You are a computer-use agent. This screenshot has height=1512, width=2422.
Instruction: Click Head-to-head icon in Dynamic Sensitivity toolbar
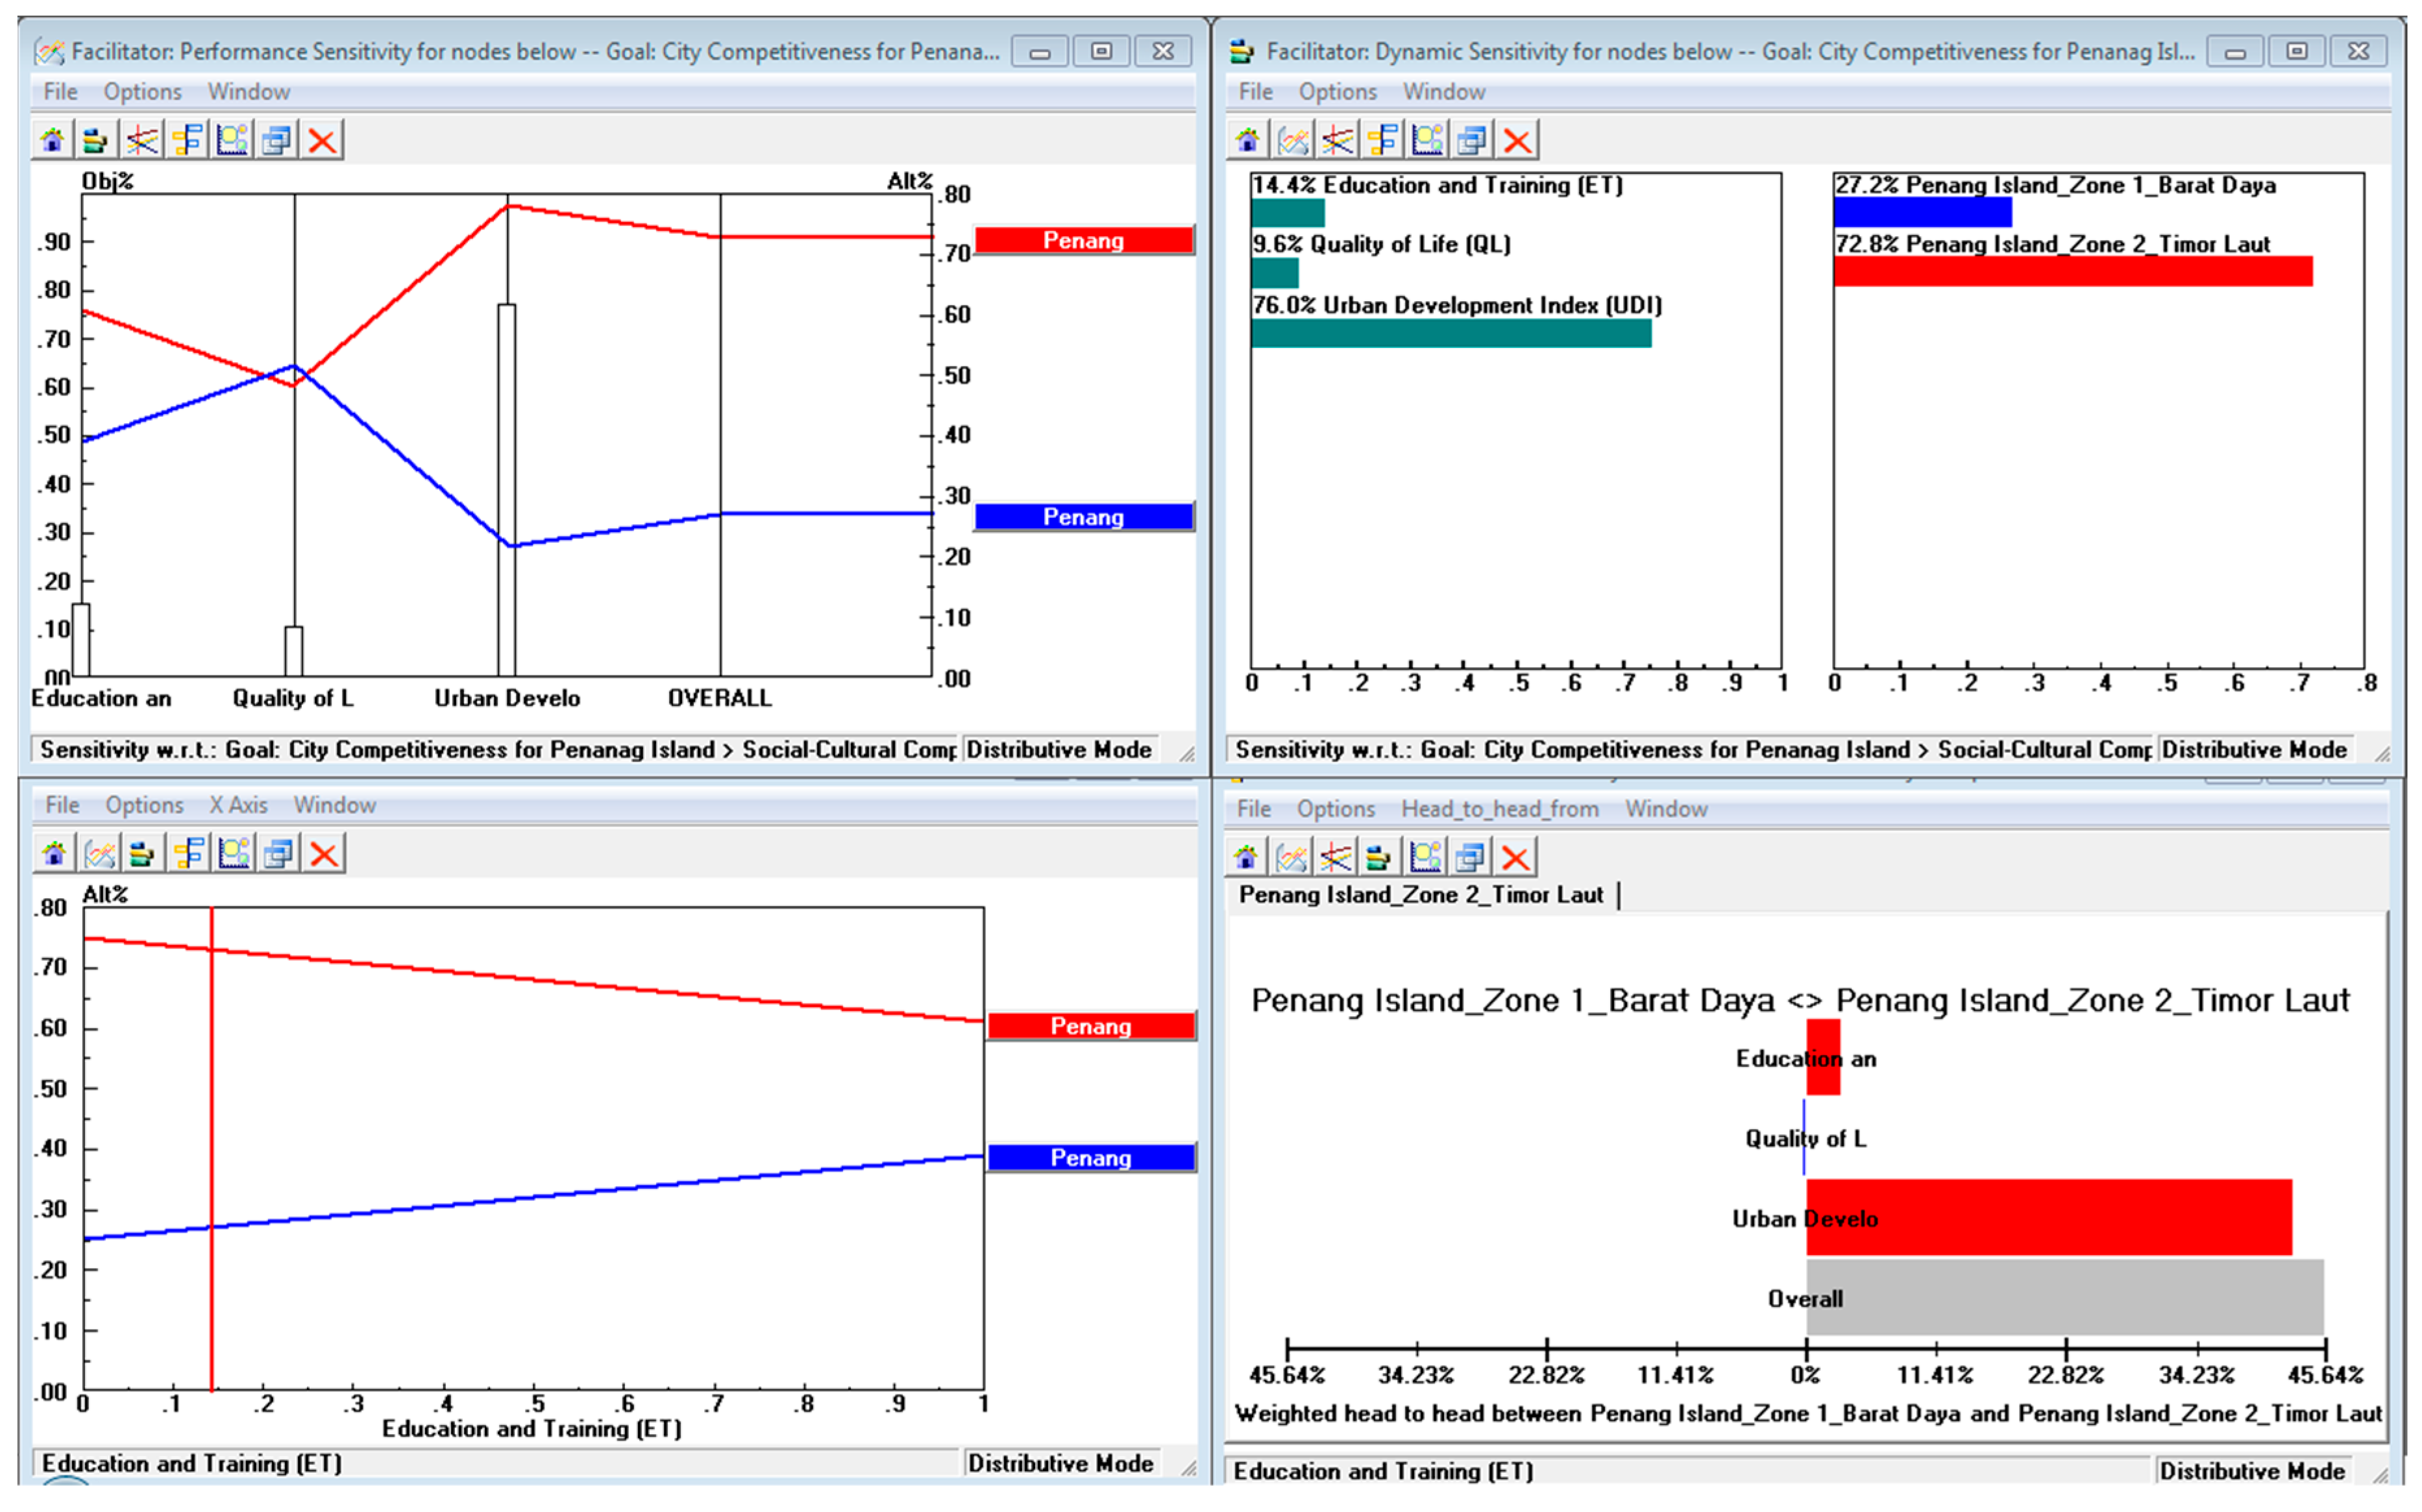(x=1383, y=140)
